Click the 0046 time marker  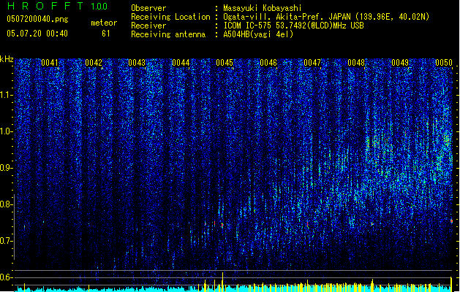pos(268,63)
